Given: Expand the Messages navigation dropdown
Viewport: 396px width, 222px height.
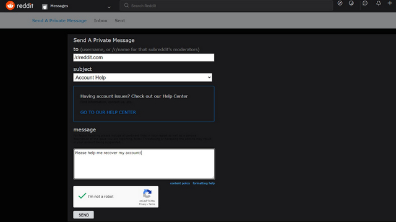Looking at the screenshot, I should 109,7.
